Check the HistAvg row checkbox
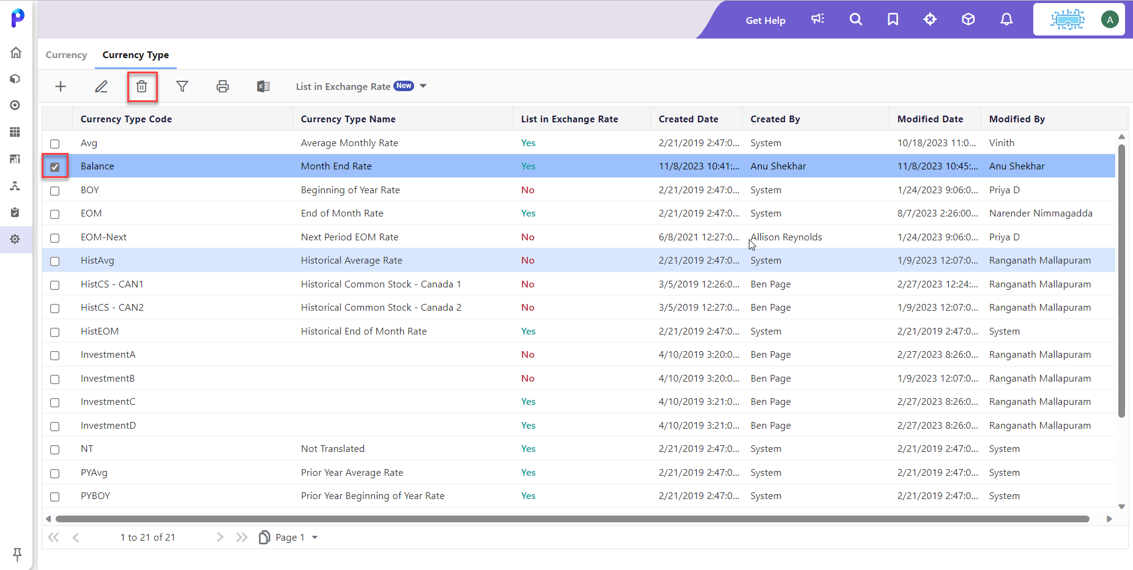This screenshot has width=1133, height=570. pos(55,261)
